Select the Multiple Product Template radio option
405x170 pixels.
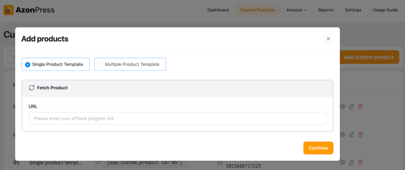pos(100,65)
